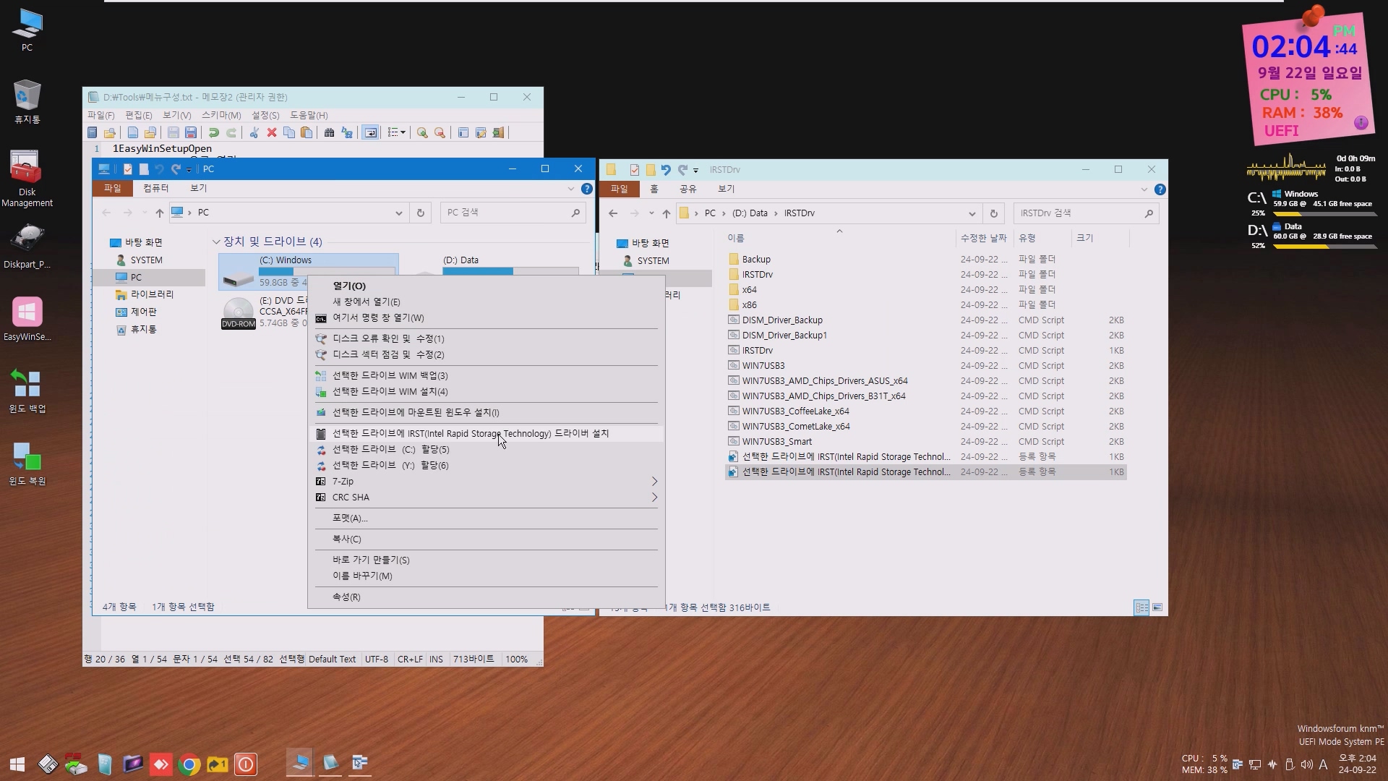Image resolution: width=1388 pixels, height=781 pixels.
Task: Toggle the Word Wrap icon in Notepad2 toolbar
Action: click(x=370, y=132)
